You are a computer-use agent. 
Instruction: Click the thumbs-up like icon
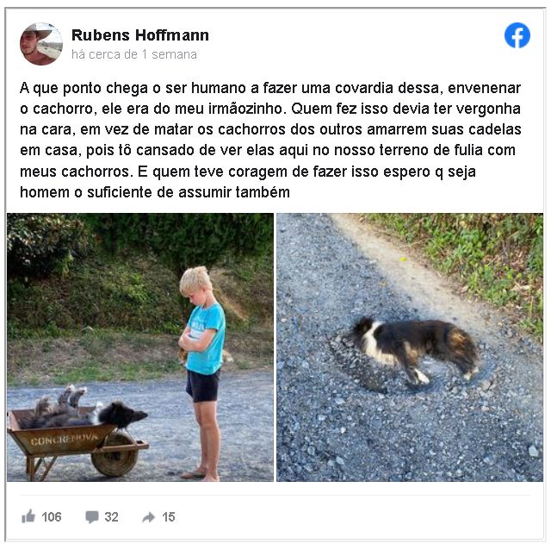tap(28, 516)
